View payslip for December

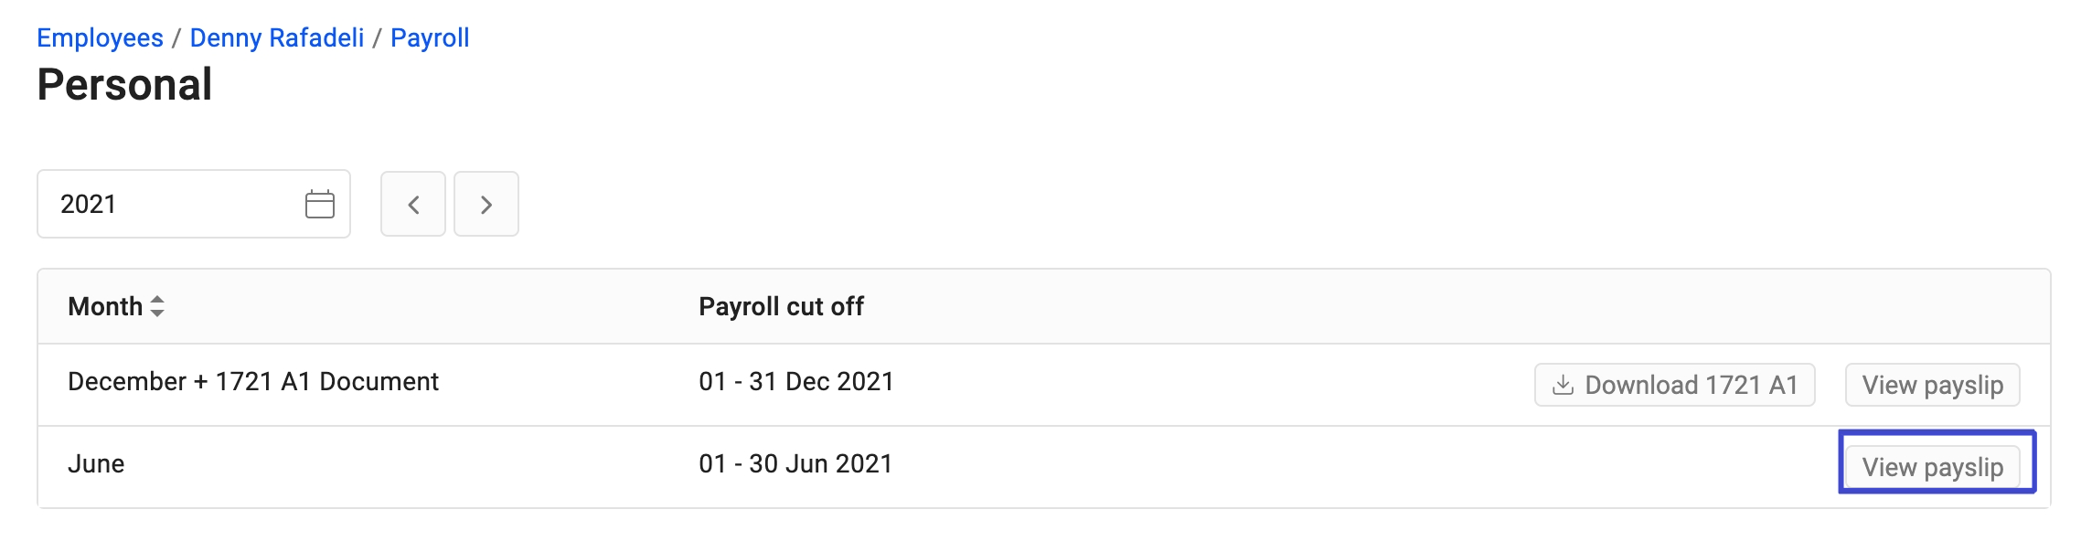point(1933,385)
